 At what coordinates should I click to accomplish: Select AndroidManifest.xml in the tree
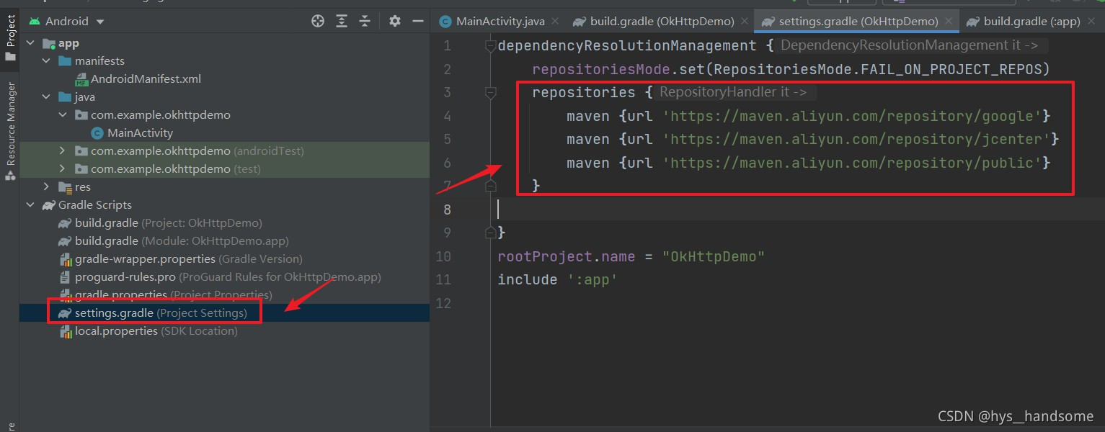[138, 79]
